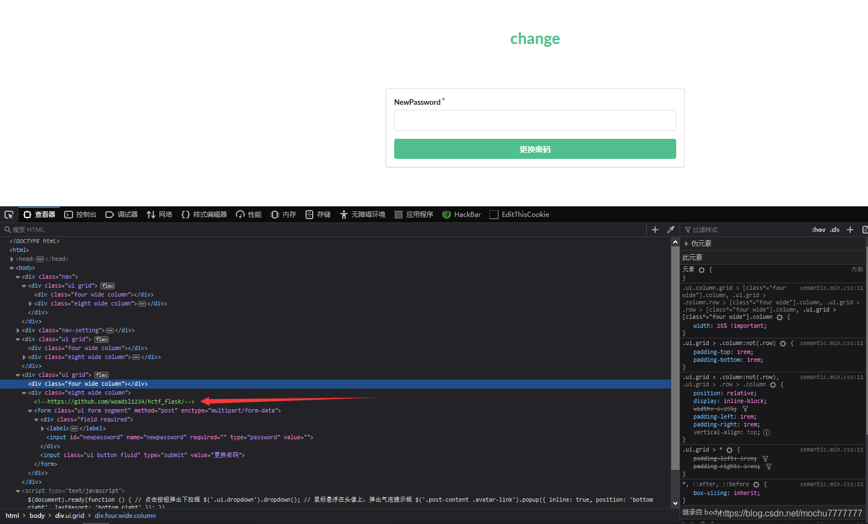868x524 pixels.
Task: Select the highlighted four wide column div row
Action: pyautogui.click(x=335, y=384)
